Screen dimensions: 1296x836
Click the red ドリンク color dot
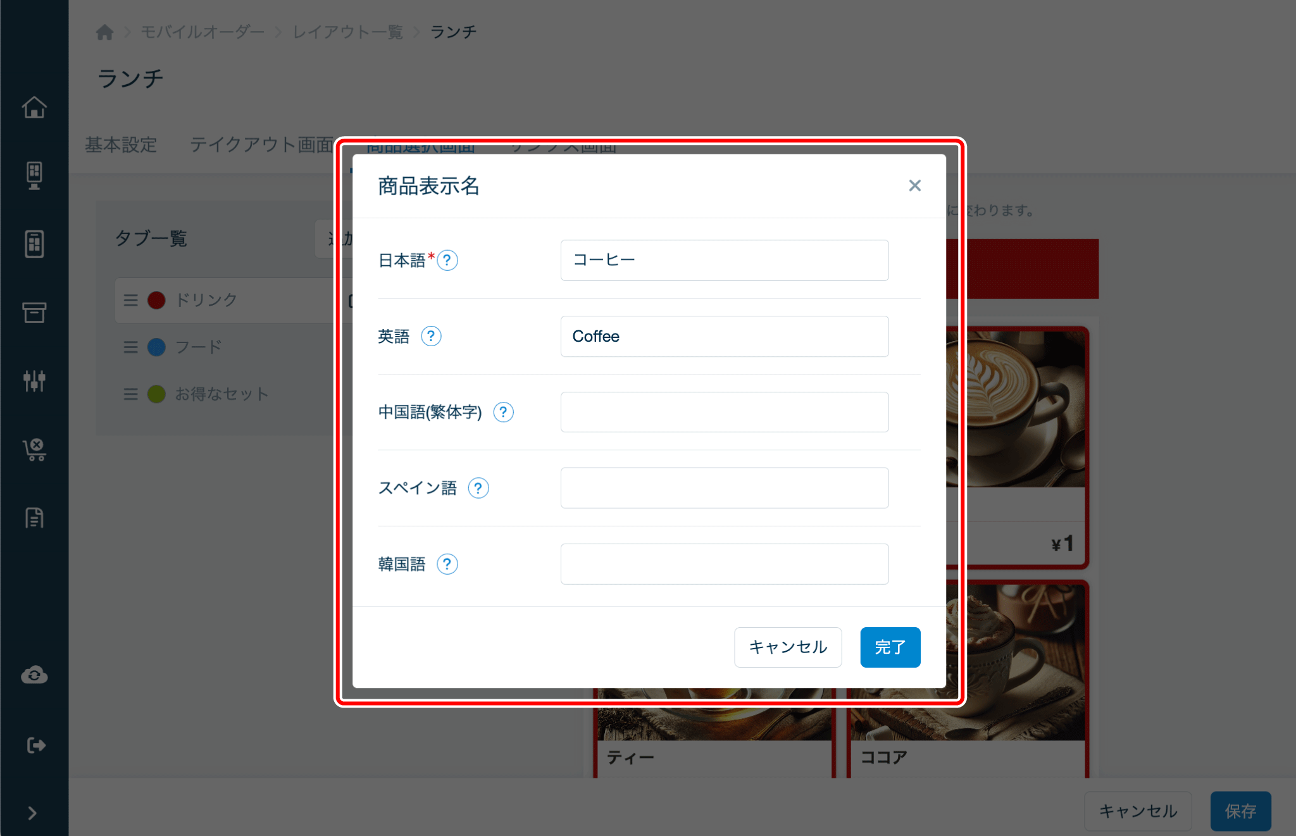tap(156, 300)
